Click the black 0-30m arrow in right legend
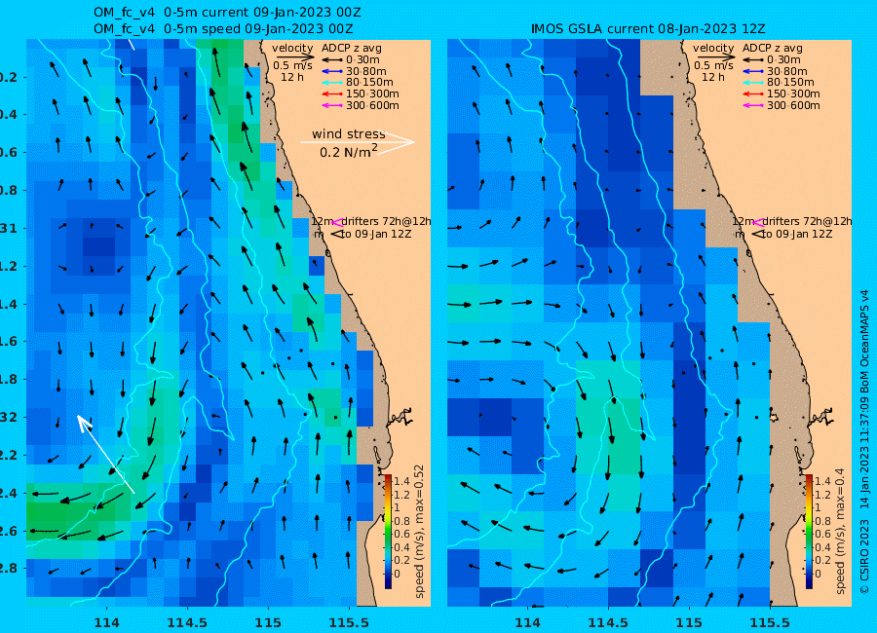Viewport: 877px width, 633px height. [x=753, y=59]
